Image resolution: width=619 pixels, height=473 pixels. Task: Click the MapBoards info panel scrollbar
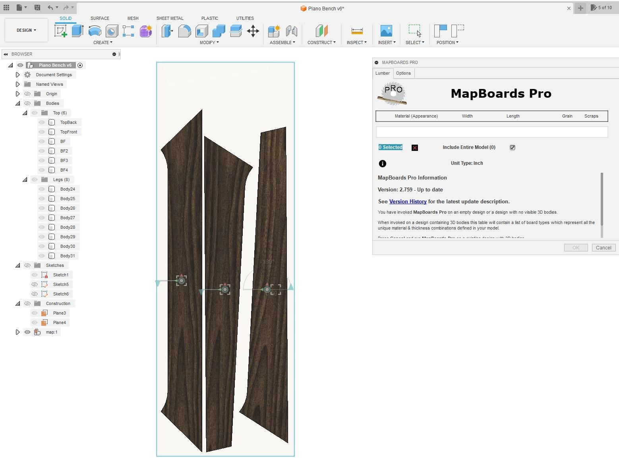coord(602,199)
